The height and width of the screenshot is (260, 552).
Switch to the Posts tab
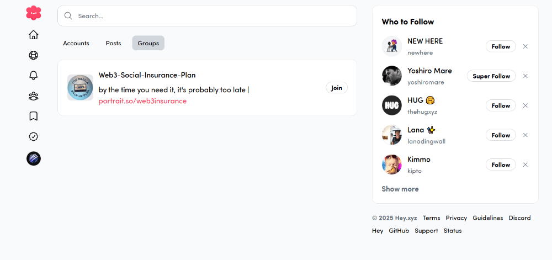pyautogui.click(x=113, y=43)
